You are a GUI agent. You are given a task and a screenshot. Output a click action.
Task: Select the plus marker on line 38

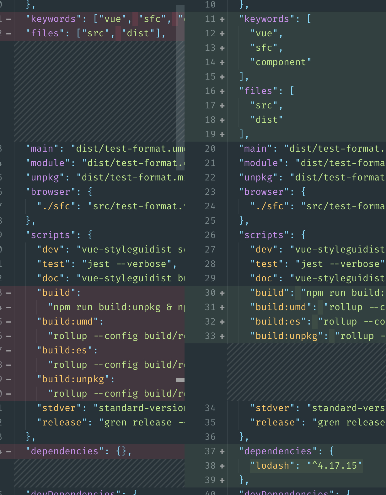click(222, 466)
